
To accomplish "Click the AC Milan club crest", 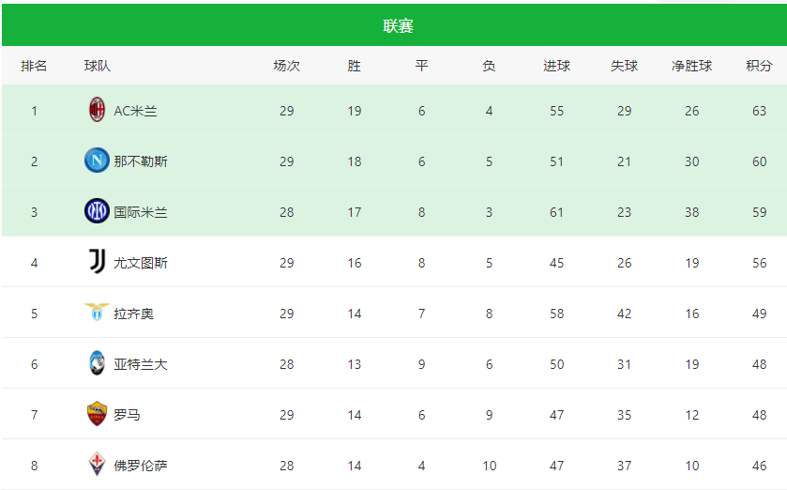I will click(97, 110).
